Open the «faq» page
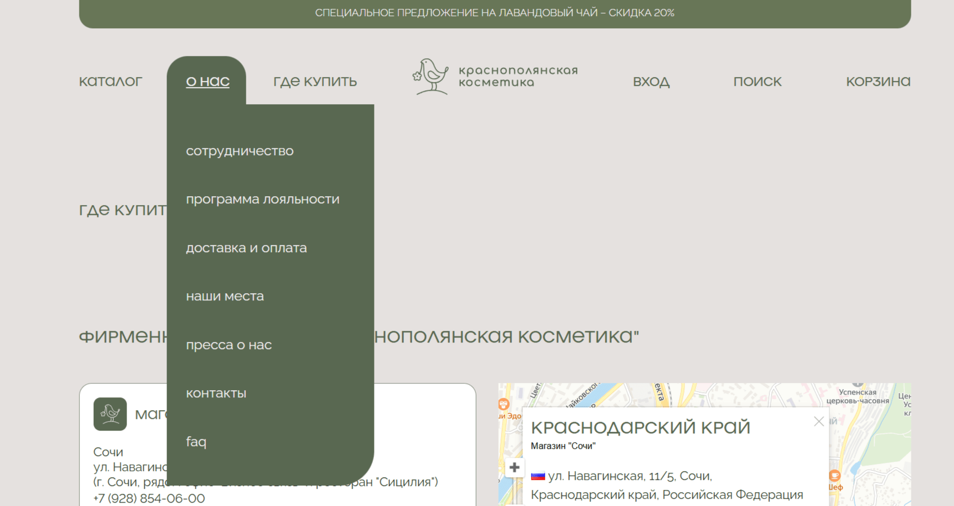Screen dimensions: 954x506 pyautogui.click(x=196, y=442)
